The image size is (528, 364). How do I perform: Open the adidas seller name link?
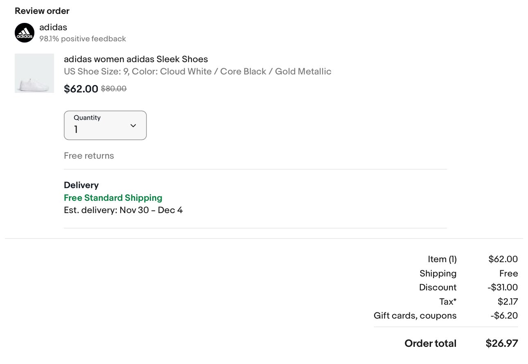click(53, 27)
